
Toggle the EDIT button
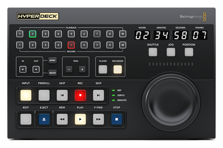click(x=26, y=119)
